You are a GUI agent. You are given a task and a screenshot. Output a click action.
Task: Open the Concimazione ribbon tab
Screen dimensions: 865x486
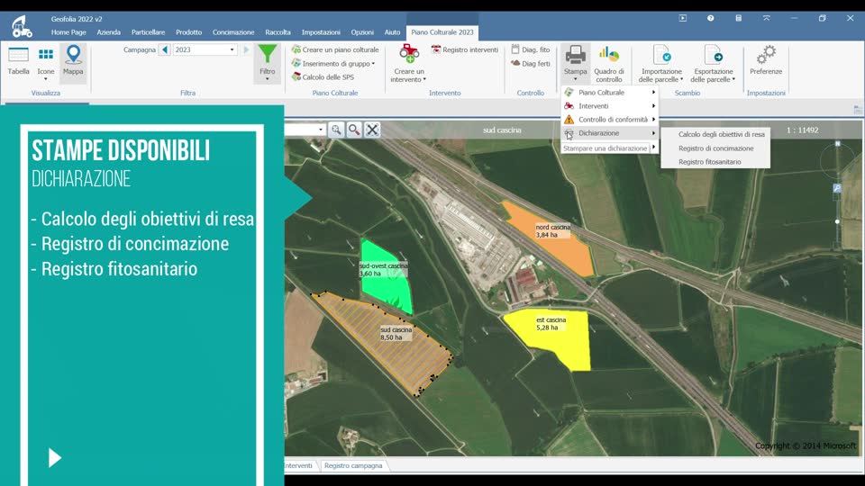point(233,32)
